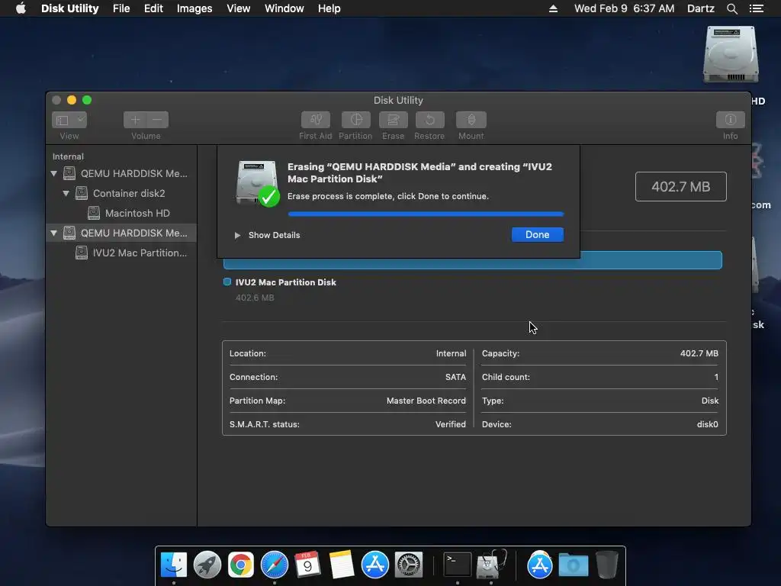Screen dimensions: 781x586
Task: Click the SATA connection value
Action: [x=456, y=377]
